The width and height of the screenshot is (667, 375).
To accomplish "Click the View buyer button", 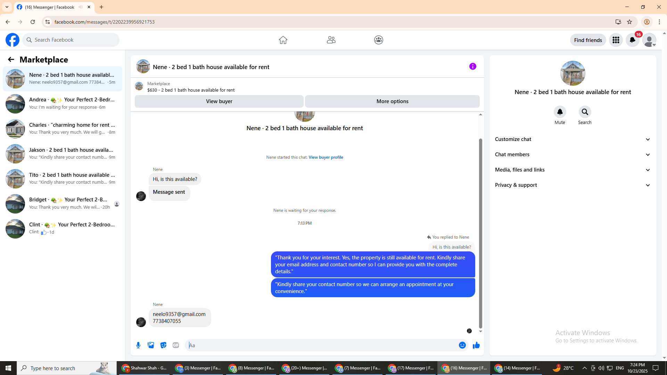I will 219,101.
